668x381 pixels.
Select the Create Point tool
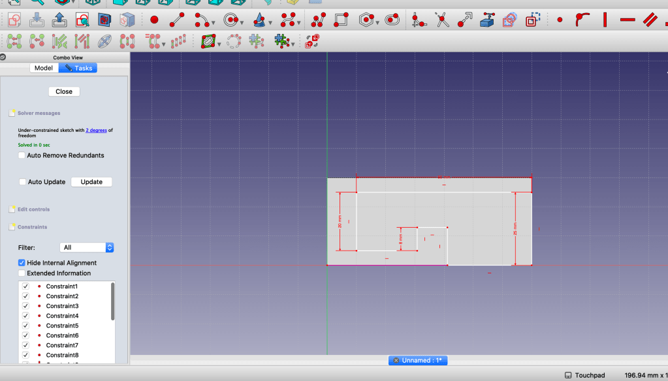[155, 20]
